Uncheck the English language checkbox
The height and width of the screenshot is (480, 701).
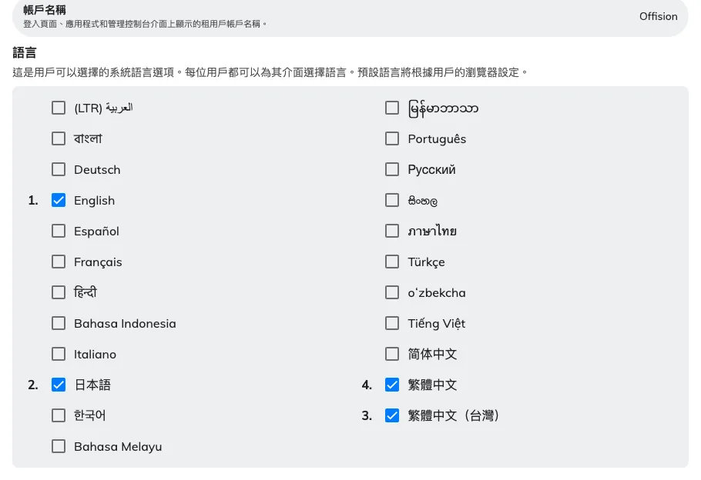pyautogui.click(x=59, y=200)
